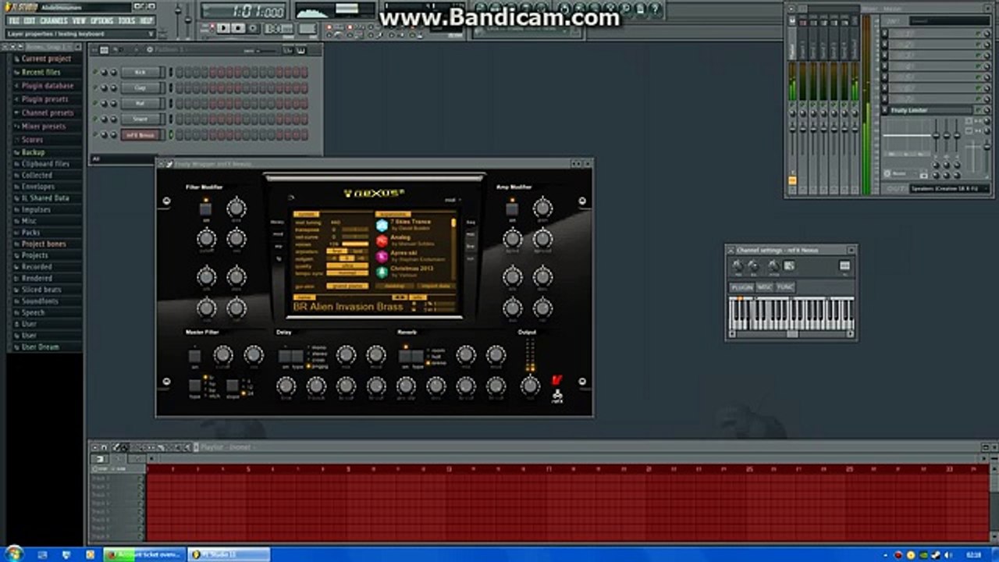Open the IL Shared Data folder

pos(45,198)
